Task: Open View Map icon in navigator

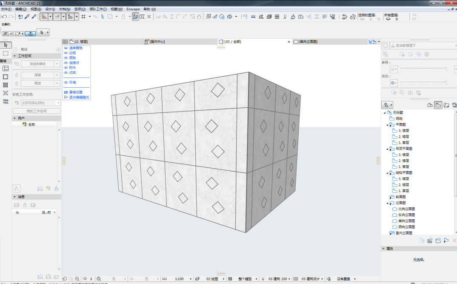Action: [438, 105]
